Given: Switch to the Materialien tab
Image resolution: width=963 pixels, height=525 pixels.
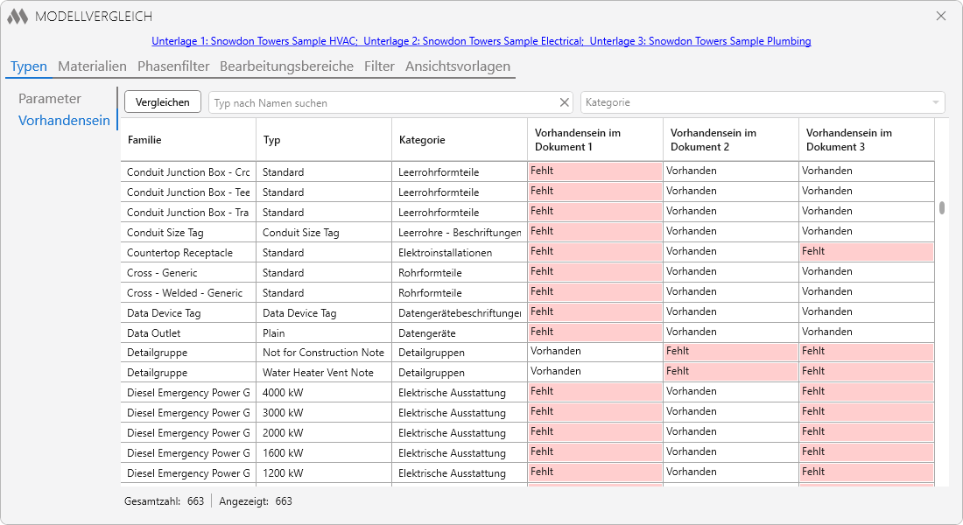Looking at the screenshot, I should click(x=92, y=66).
